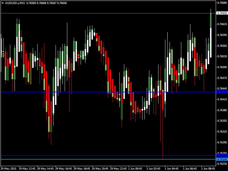Click the 0.76656 current price tag
This screenshot has height=171, width=228.
click(222, 13)
